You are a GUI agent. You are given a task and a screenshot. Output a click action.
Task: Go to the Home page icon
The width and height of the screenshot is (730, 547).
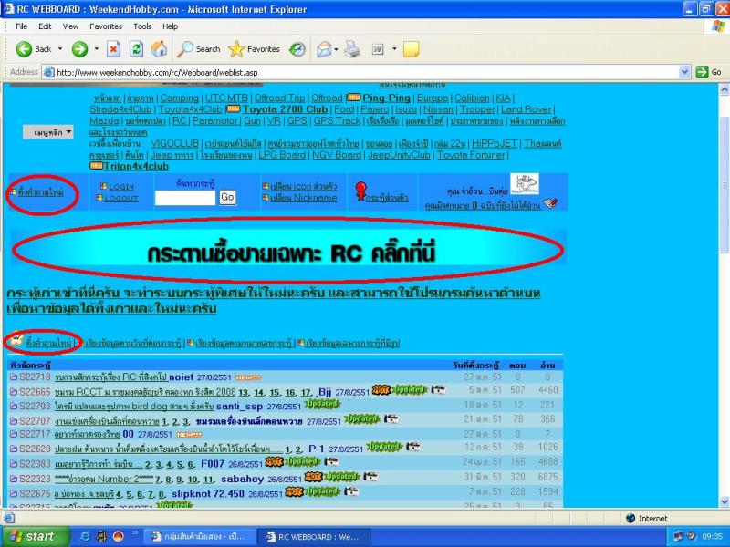tap(159, 49)
